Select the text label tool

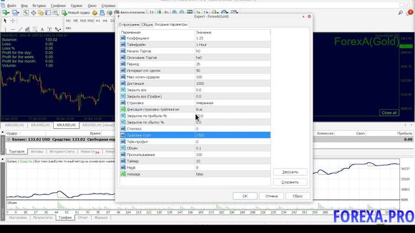(49, 29)
